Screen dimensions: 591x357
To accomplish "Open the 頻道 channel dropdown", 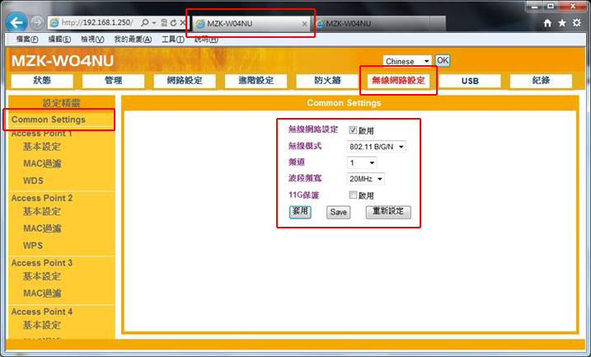I will coord(362,163).
